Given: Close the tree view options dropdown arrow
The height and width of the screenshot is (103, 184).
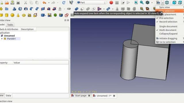Looking at the screenshot, I should pyautogui.click(x=162, y=3).
